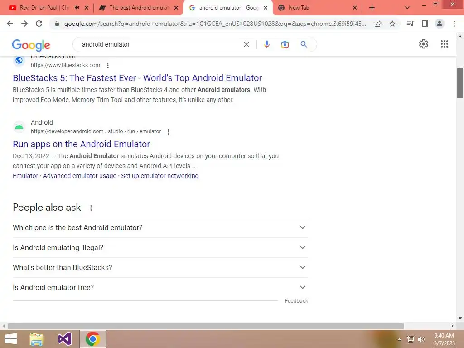Click horizontal scrollbar right arrow

453,326
